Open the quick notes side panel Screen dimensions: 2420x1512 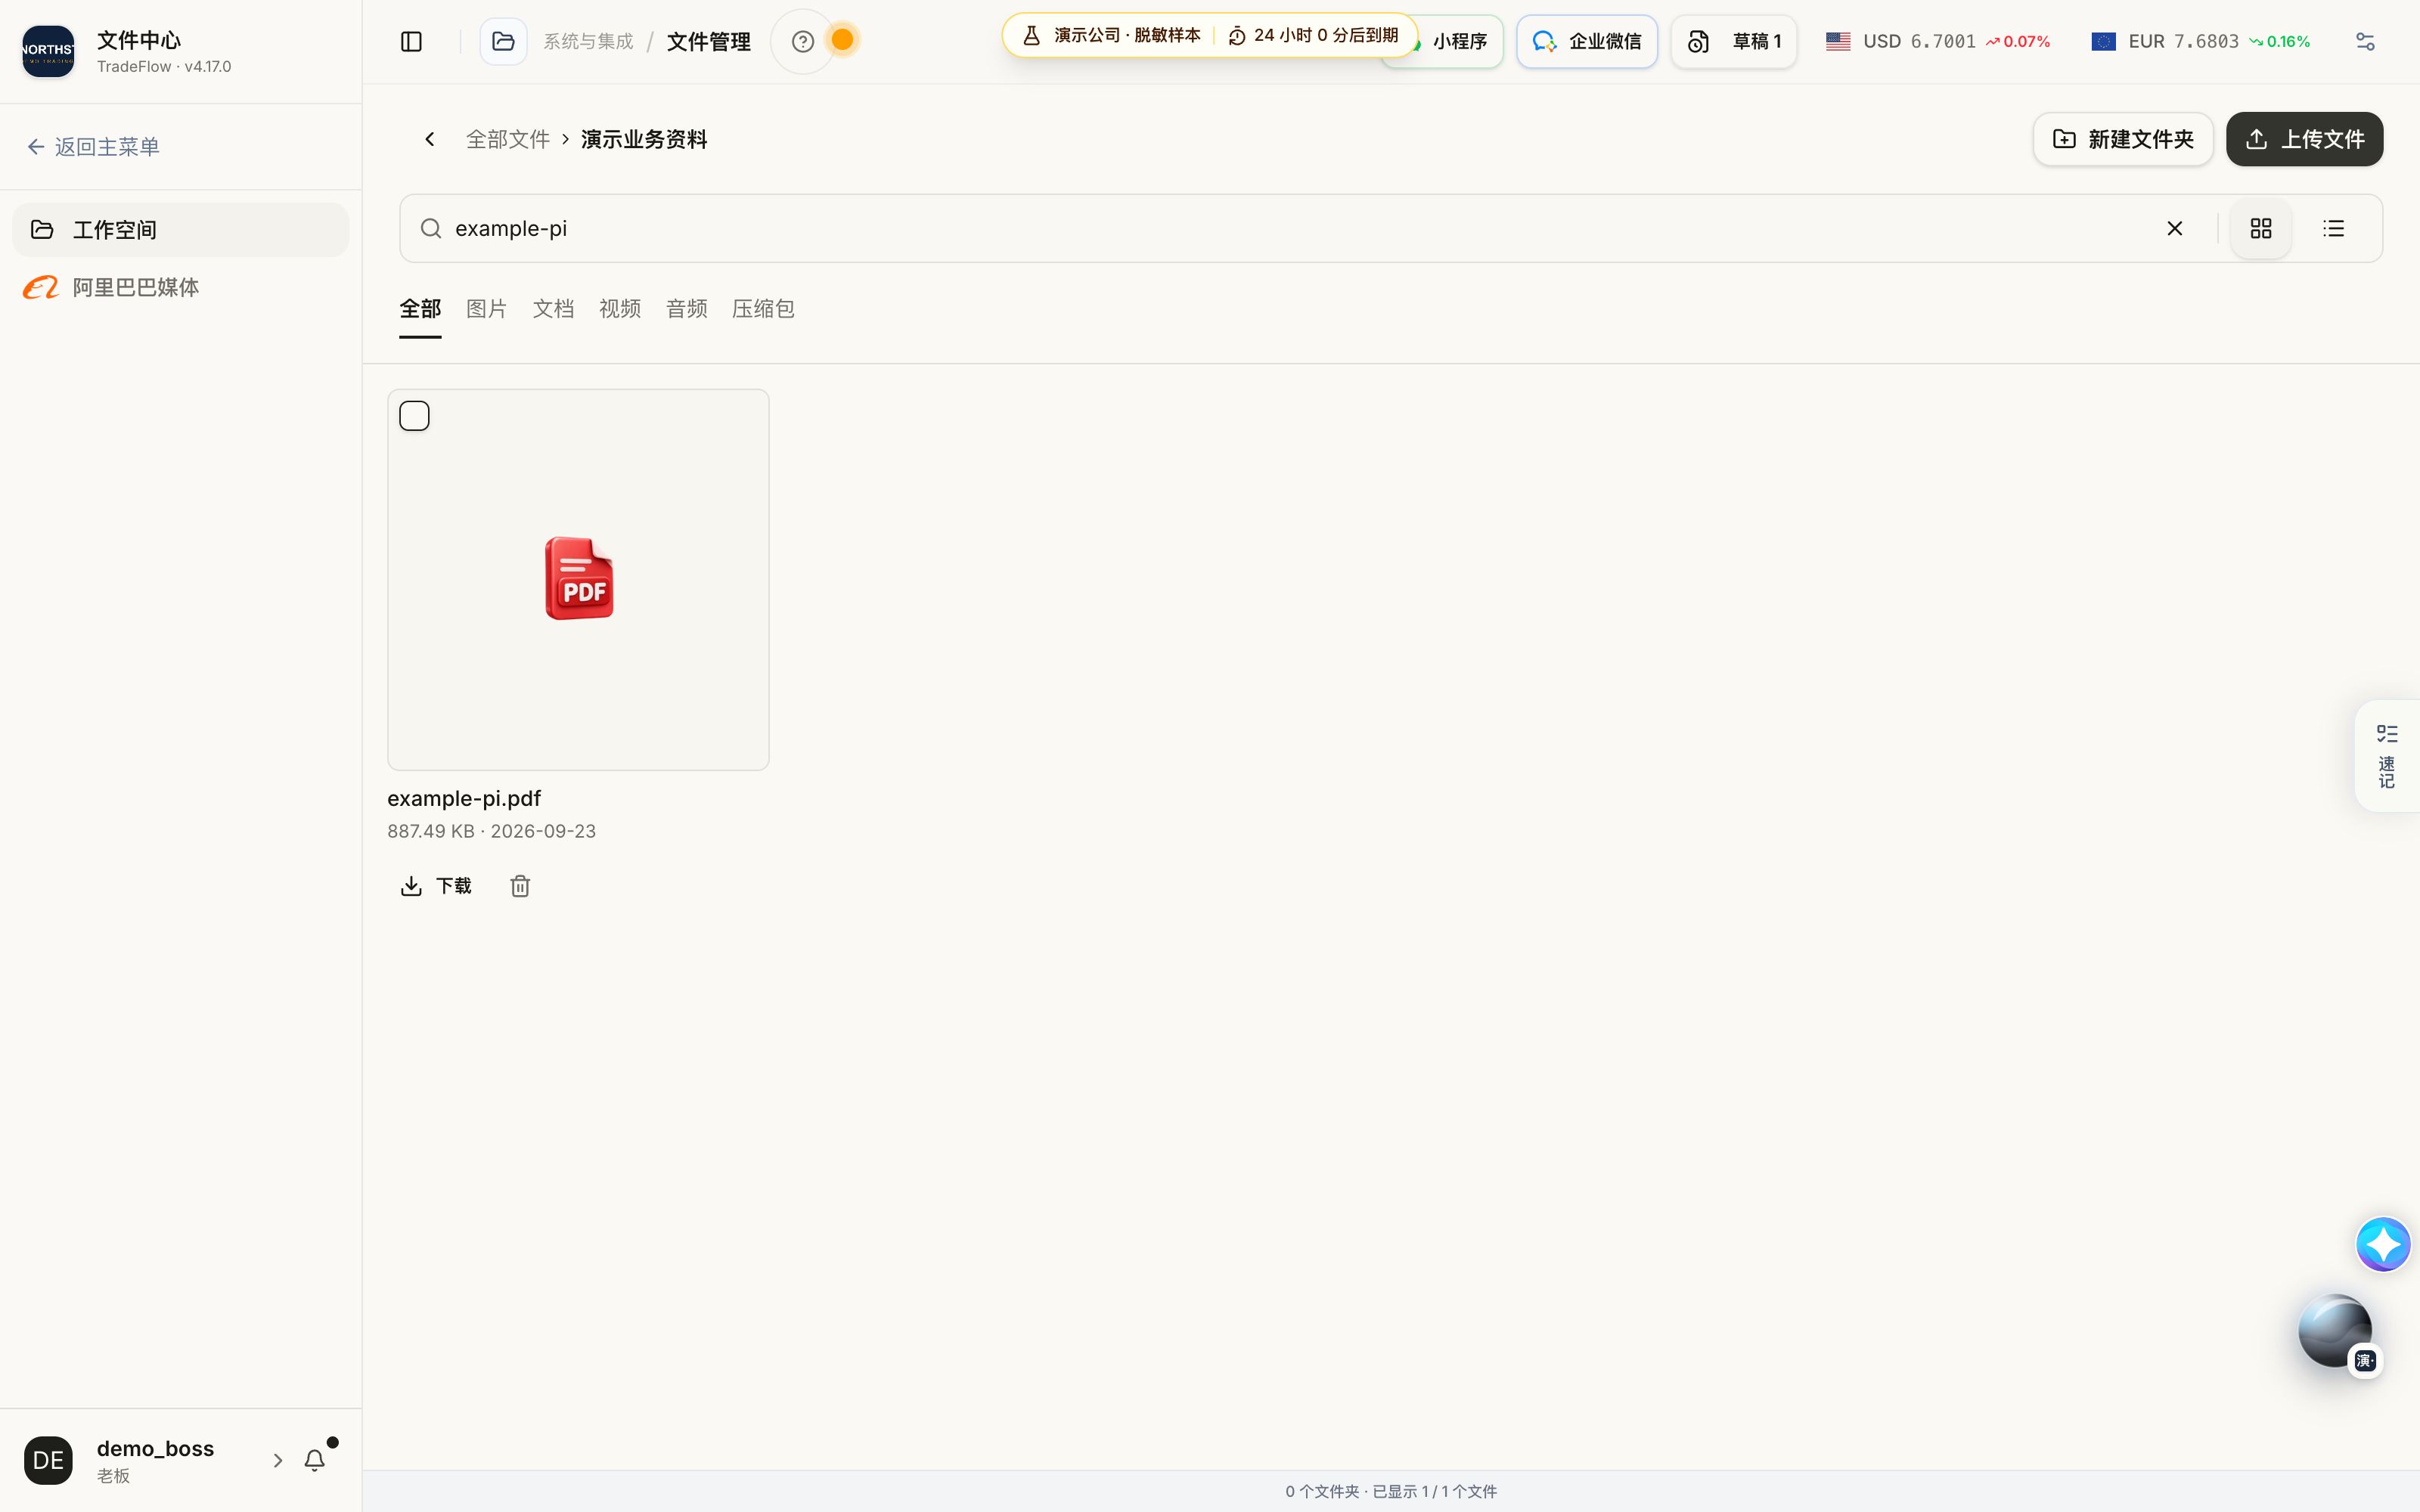point(2387,756)
